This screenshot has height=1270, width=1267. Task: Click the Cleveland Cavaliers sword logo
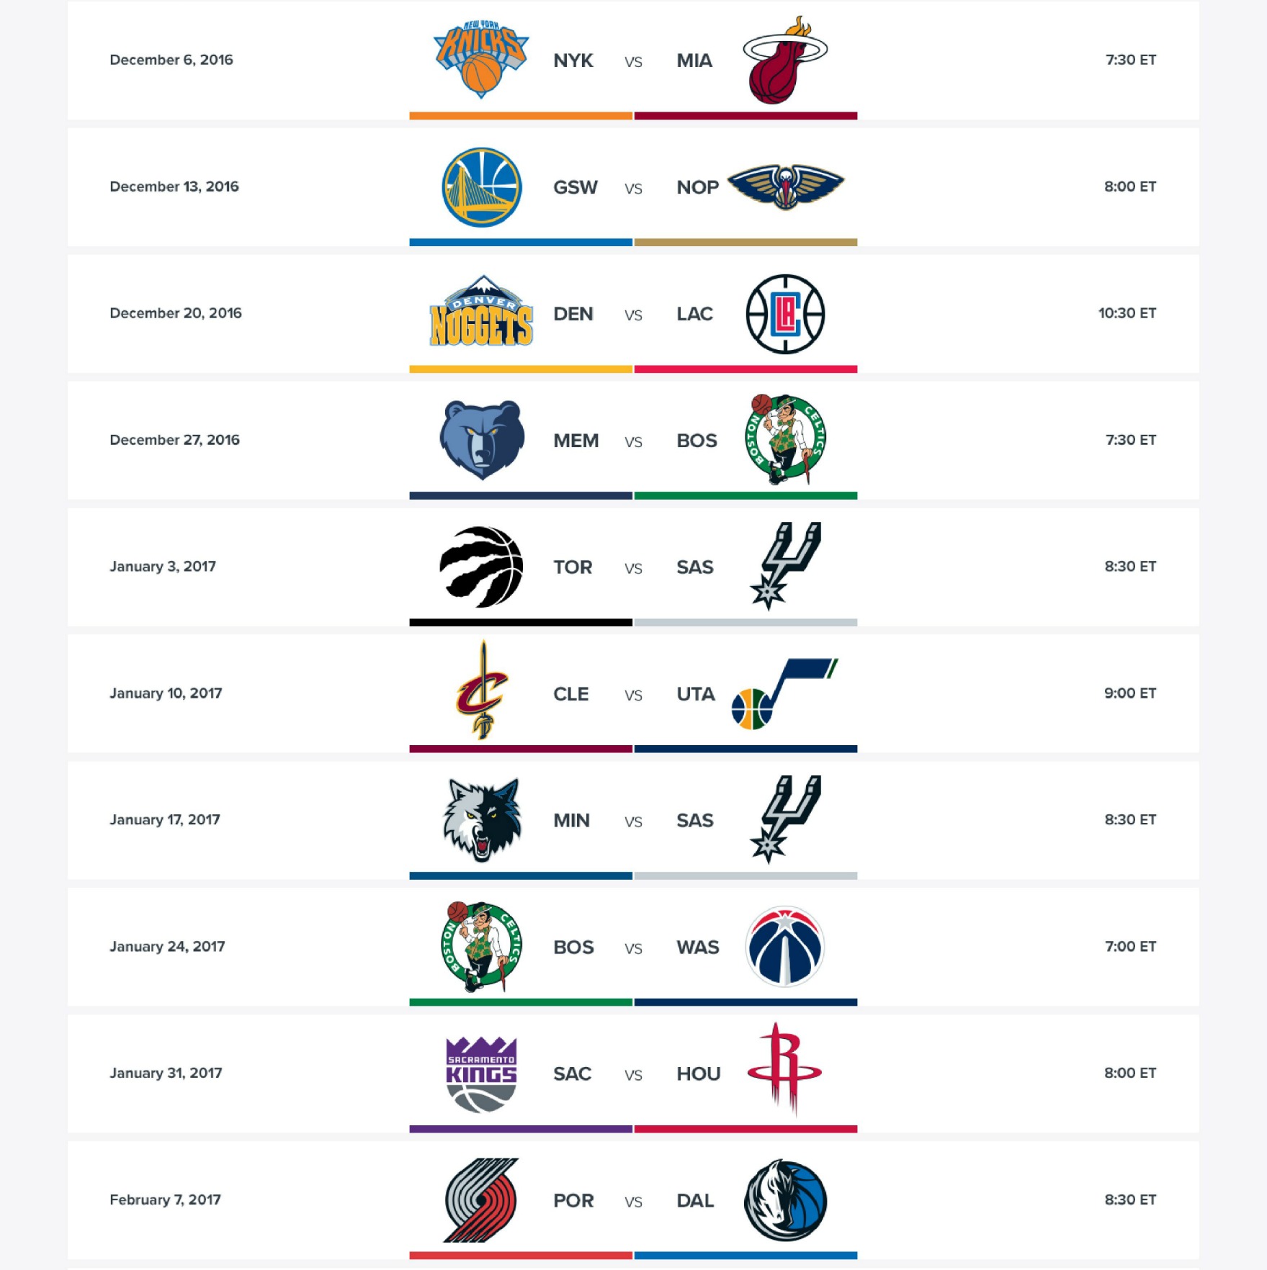click(483, 690)
